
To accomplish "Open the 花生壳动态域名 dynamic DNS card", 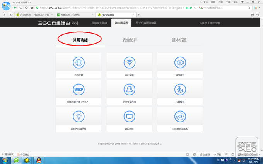I will [180, 119].
